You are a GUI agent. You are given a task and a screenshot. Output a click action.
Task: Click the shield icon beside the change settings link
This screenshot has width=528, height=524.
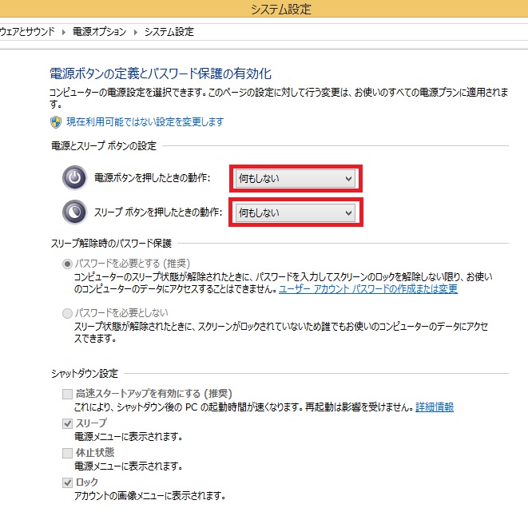pos(56,121)
